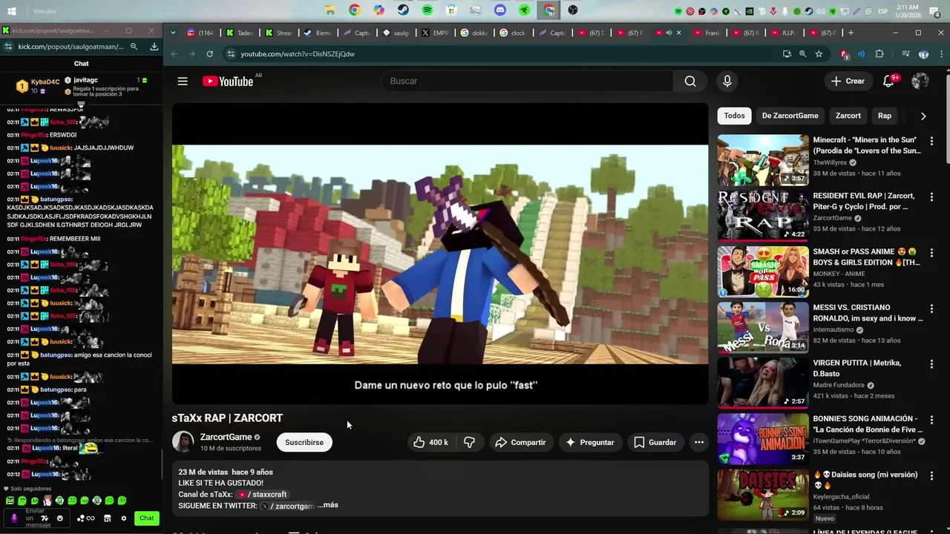The height and width of the screenshot is (534, 950).
Task: Click the magnifier search button on YouTube
Action: 690,81
